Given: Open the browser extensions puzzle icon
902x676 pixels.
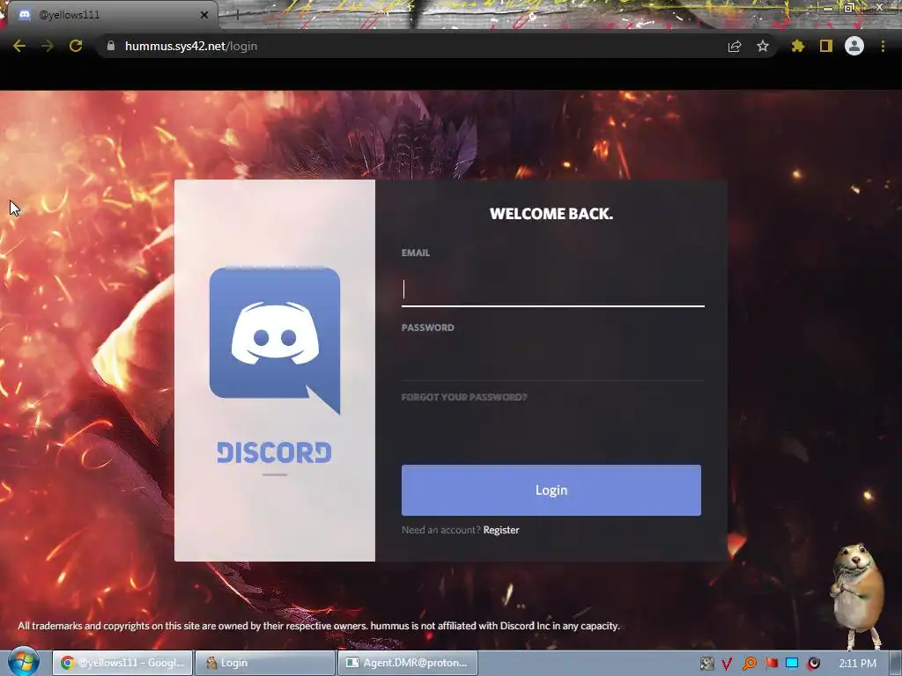Looking at the screenshot, I should 798,46.
